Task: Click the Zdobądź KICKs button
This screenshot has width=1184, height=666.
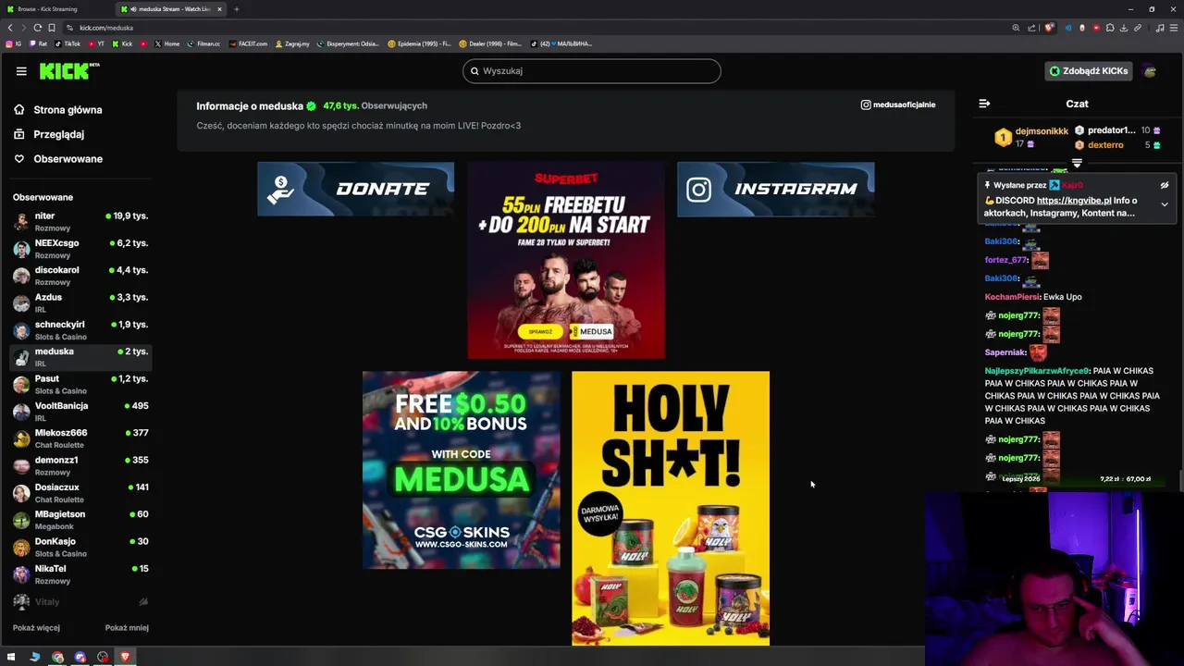Action: tap(1088, 71)
